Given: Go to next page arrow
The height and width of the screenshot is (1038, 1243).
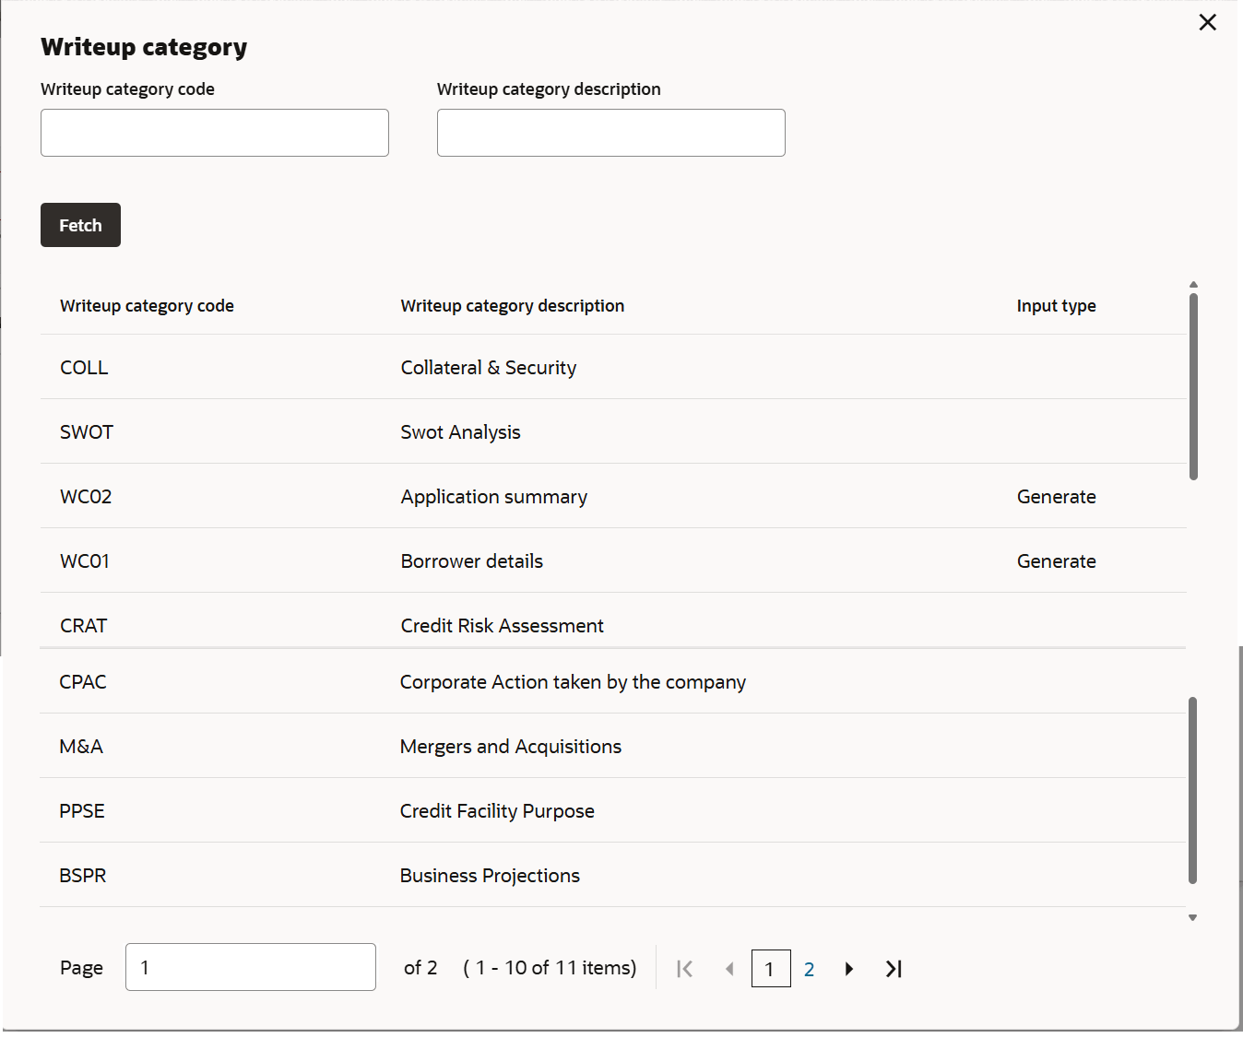Looking at the screenshot, I should (x=849, y=969).
